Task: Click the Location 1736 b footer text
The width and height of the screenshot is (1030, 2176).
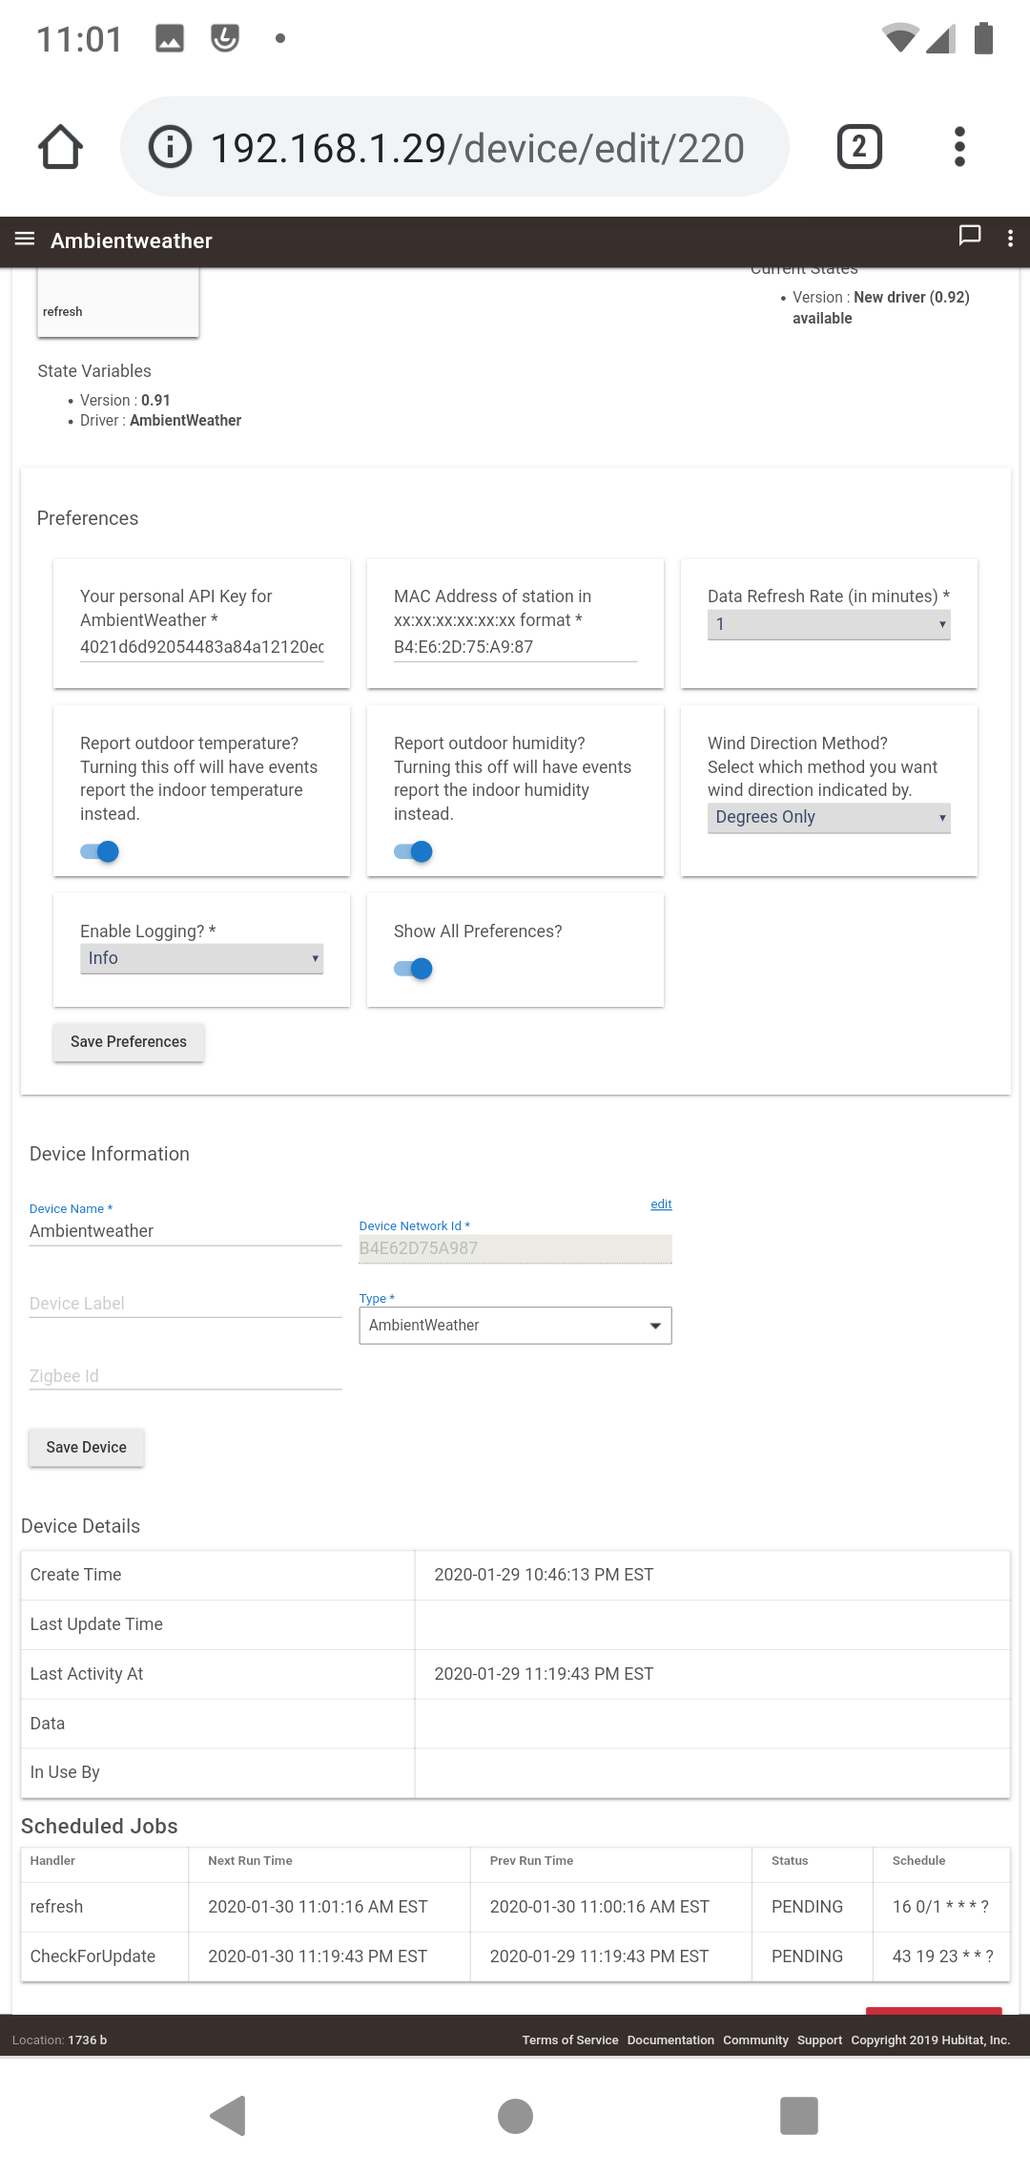Action: pos(59,2040)
